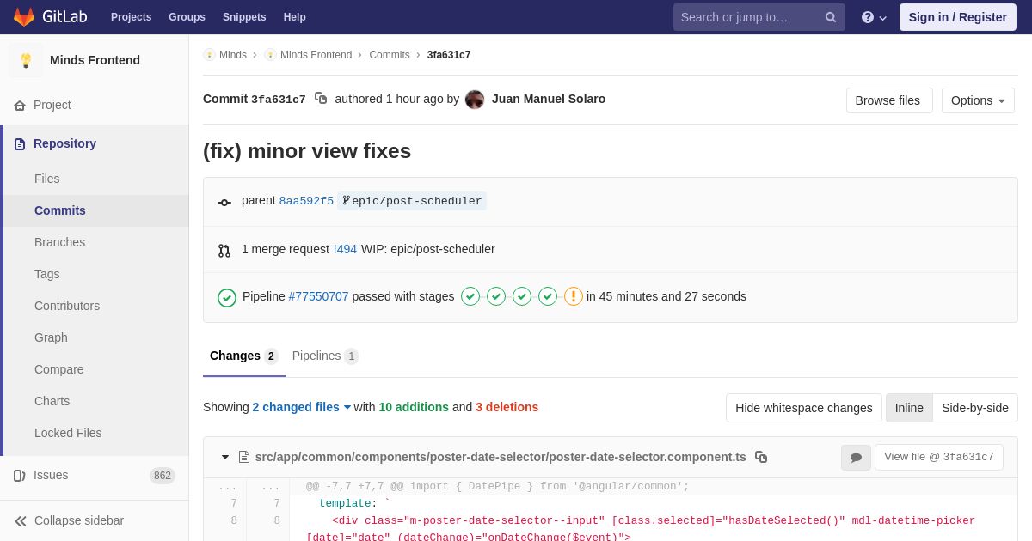Copy the file path of poster-date-selector.component.ts
This screenshot has width=1032, height=541.
(761, 457)
